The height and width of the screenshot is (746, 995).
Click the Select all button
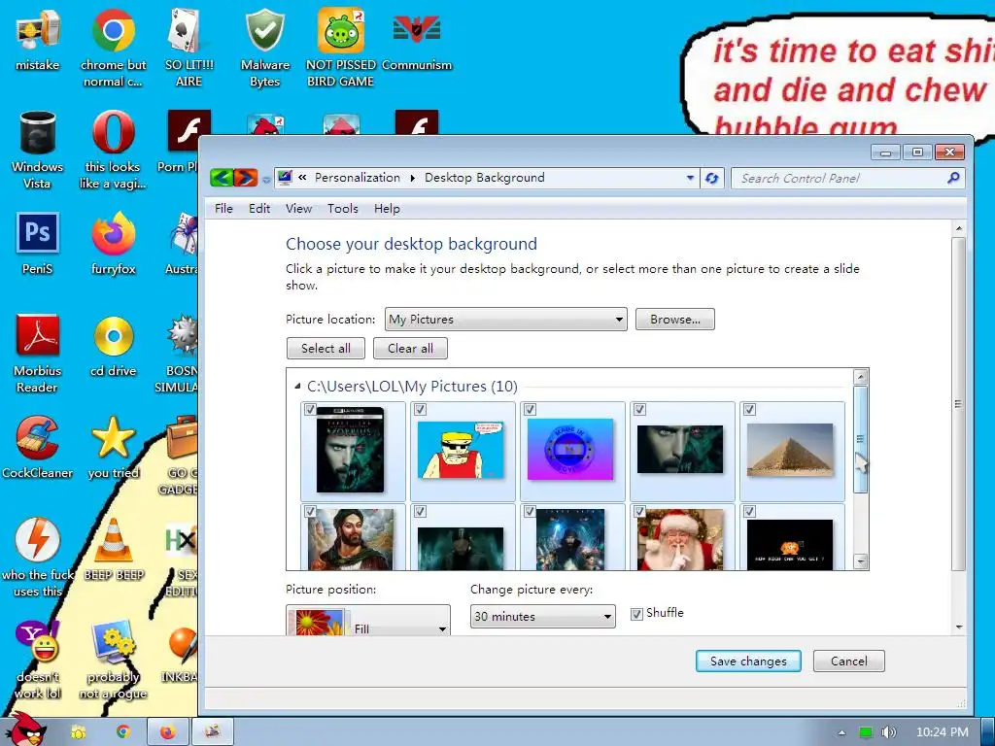326,349
